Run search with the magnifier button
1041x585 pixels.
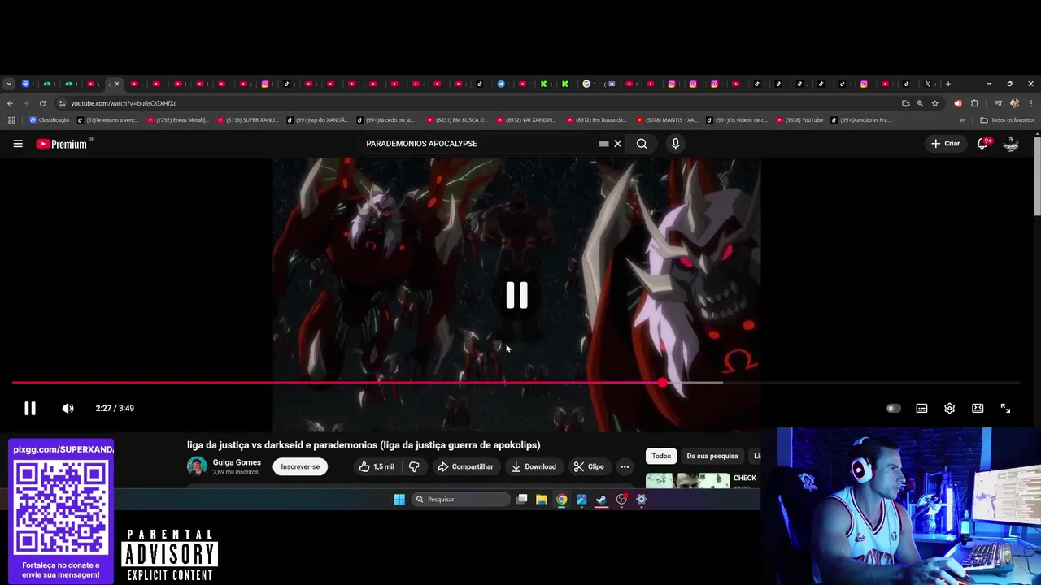(x=642, y=144)
